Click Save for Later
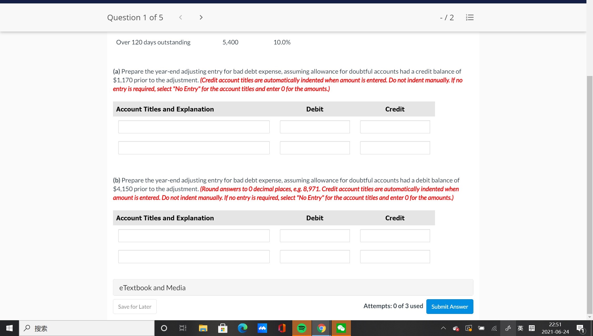The height and width of the screenshot is (336, 593). pos(135,307)
